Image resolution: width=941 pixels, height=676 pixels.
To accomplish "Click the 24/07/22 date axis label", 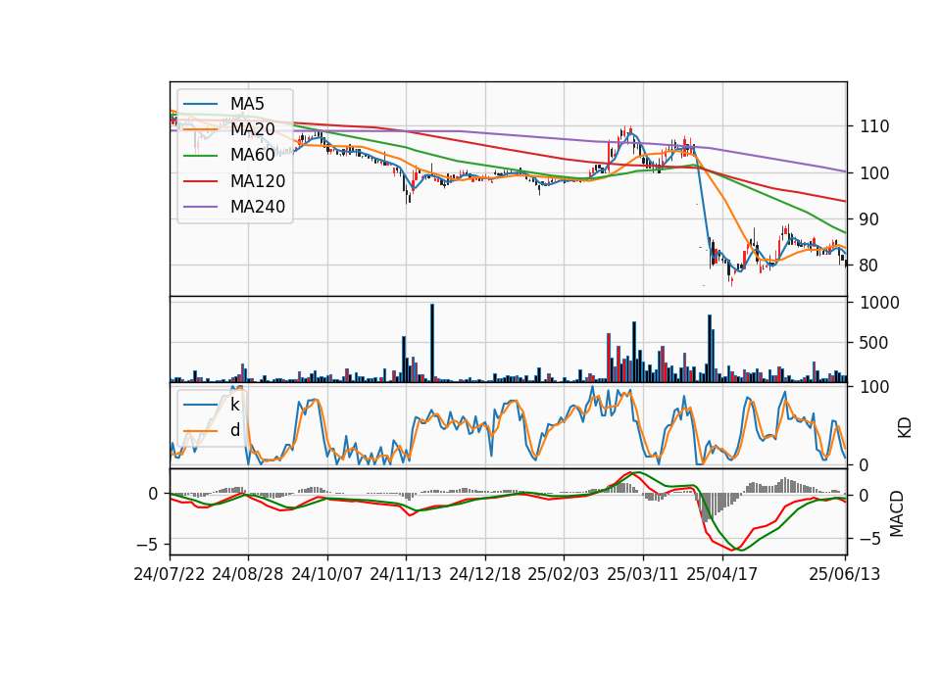I will [x=170, y=574].
